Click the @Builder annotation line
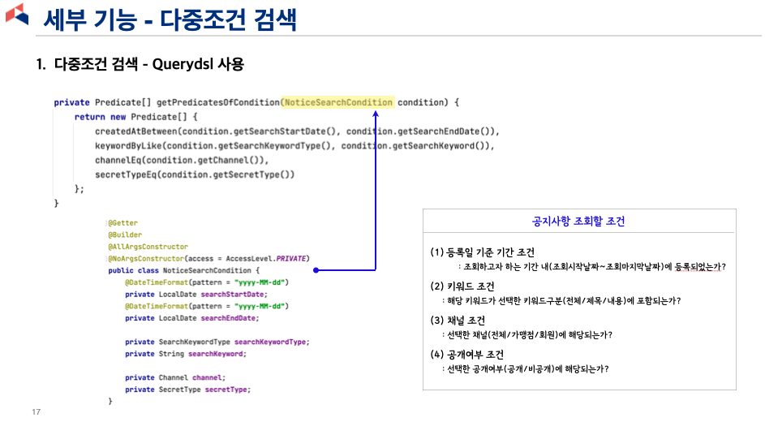Image resolution: width=765 pixels, height=422 pixels. point(125,235)
